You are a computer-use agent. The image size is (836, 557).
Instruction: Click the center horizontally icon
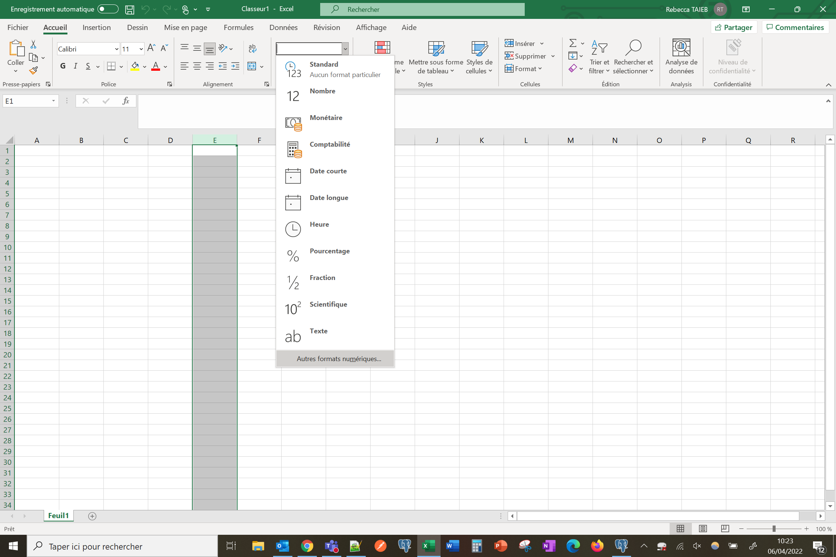[x=197, y=66]
